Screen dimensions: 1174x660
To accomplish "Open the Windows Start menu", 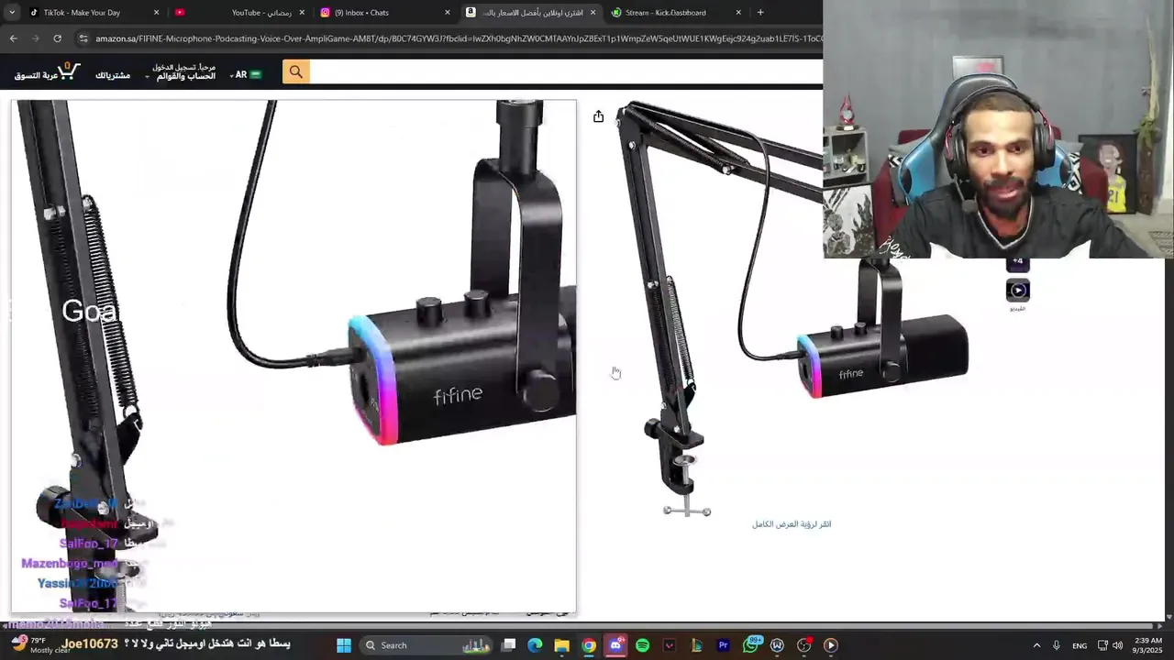I will [x=344, y=645].
